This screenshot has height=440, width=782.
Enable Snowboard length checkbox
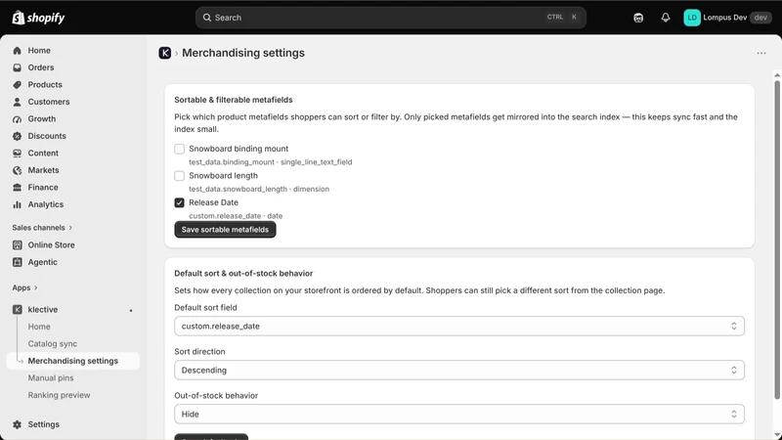[179, 176]
